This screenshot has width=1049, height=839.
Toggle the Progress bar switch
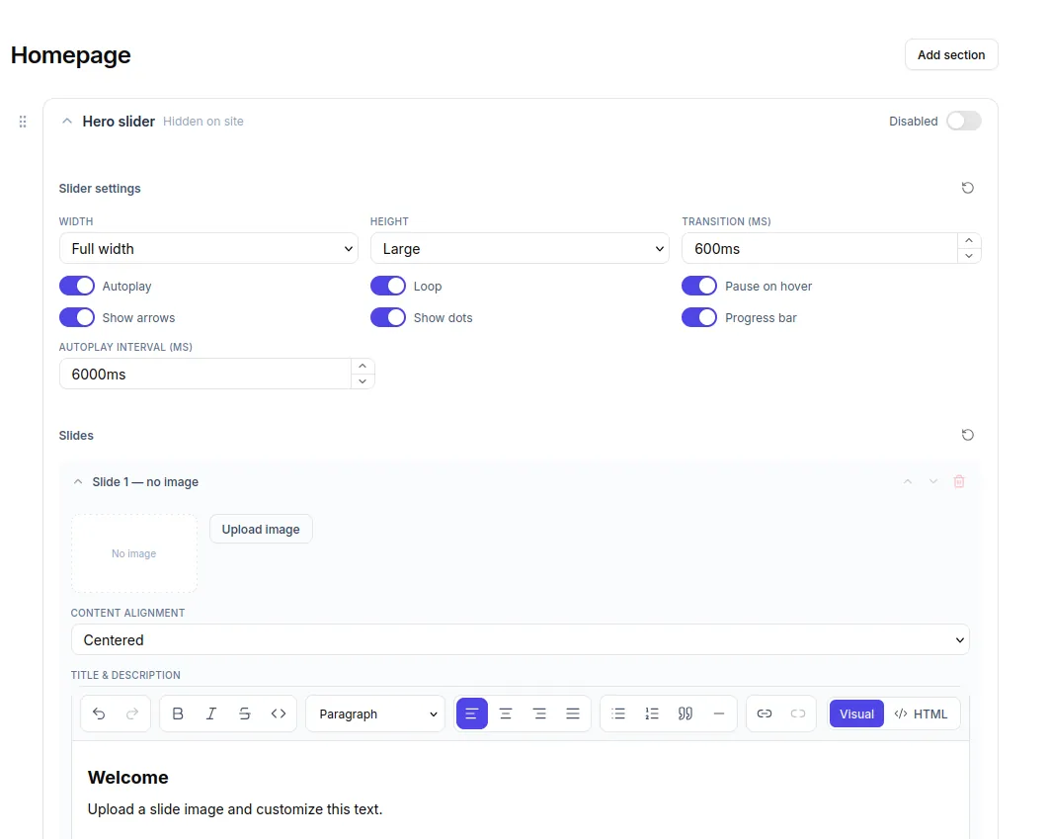[x=699, y=318]
